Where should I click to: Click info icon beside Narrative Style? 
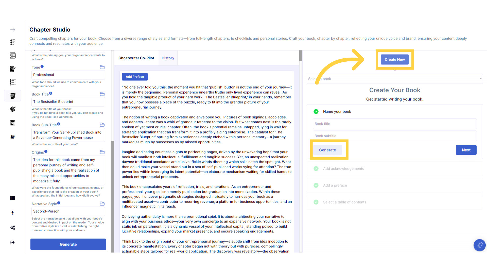59,203
